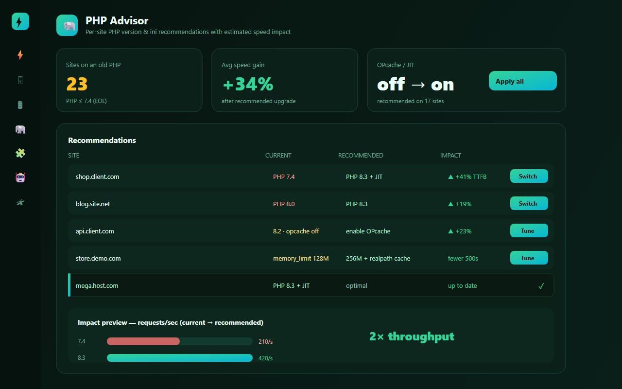This screenshot has height=389, width=622.
Task: Select the api.client.com site name
Action: 95,231
